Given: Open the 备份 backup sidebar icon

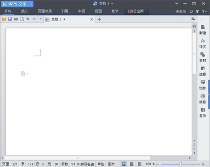Looking at the screenshot, I should pos(202,112).
